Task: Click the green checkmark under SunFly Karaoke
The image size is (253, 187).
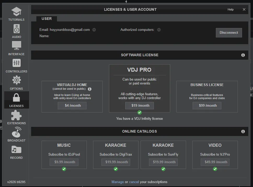Action: (x=163, y=169)
